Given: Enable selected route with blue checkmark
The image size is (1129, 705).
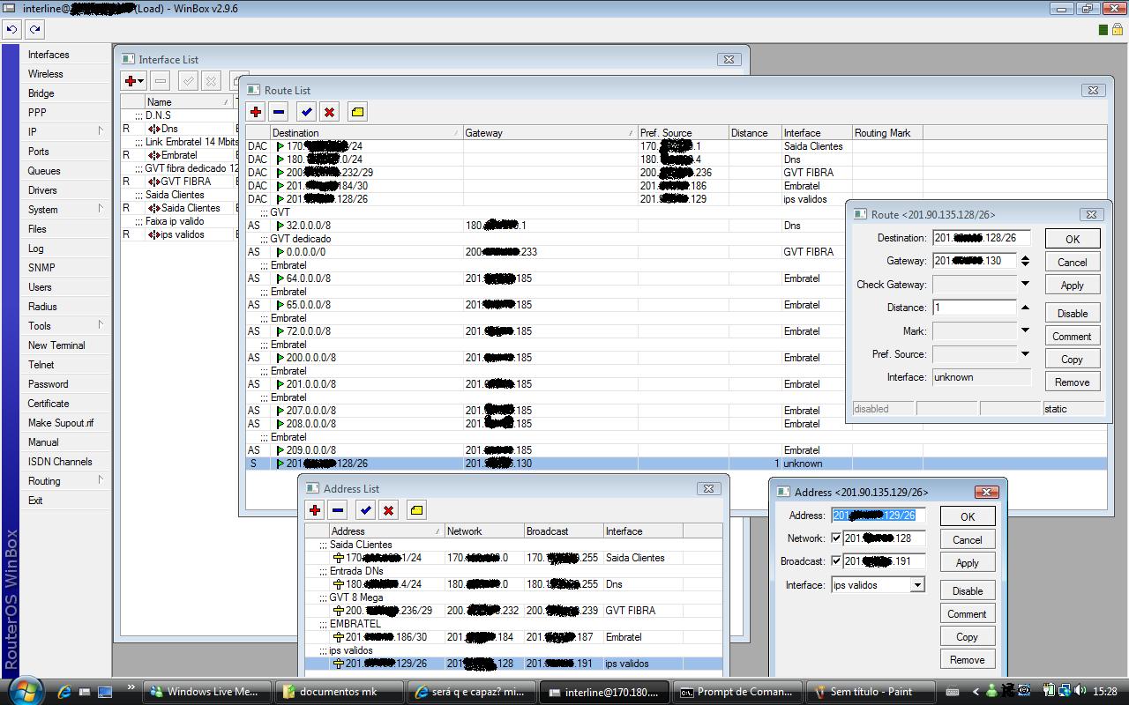Looking at the screenshot, I should tap(306, 112).
